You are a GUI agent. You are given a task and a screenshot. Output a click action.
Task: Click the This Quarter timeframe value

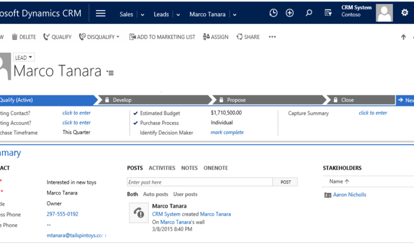click(x=77, y=132)
